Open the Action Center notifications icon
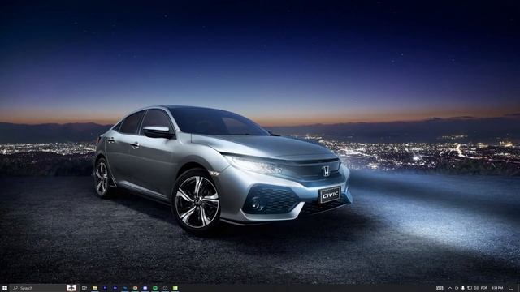 click(x=511, y=288)
